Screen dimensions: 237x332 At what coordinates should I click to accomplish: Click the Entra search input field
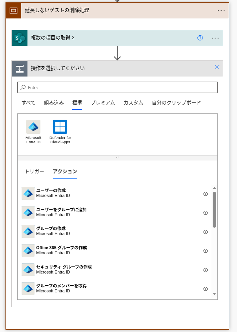117,88
